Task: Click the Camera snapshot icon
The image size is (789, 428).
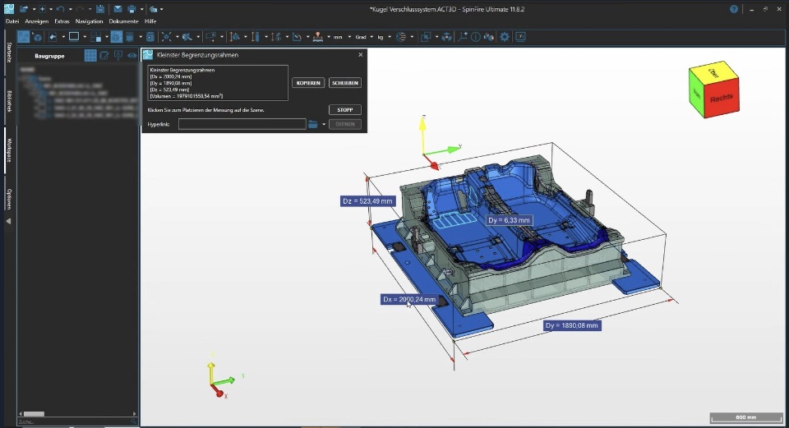Action: point(154,9)
